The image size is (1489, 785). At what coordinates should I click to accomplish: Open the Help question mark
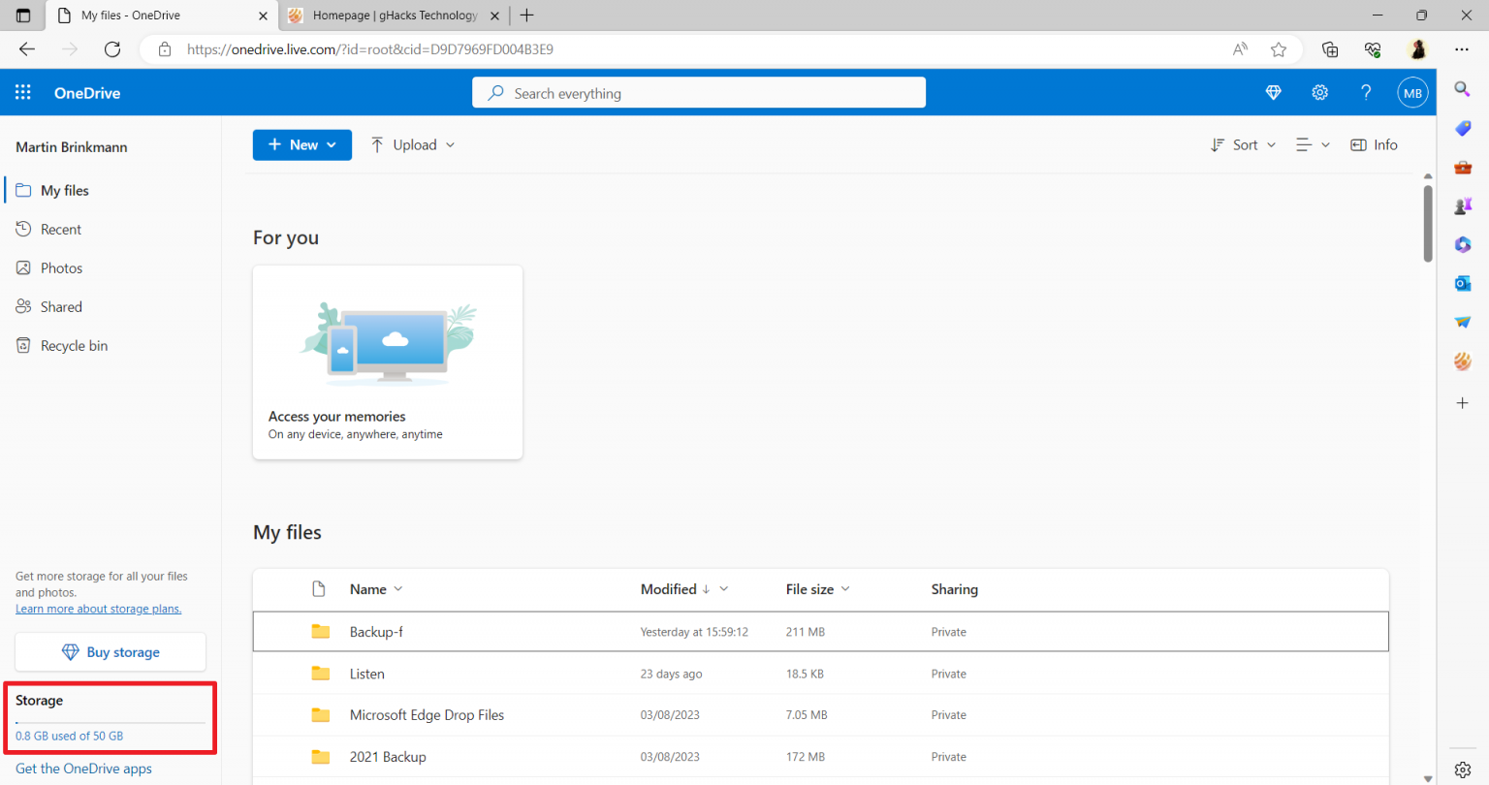click(x=1366, y=92)
